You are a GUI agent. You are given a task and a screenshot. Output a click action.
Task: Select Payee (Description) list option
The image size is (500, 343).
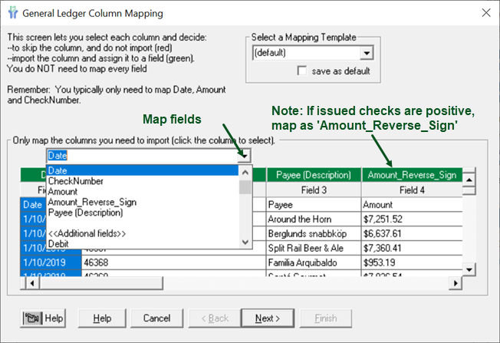(84, 213)
